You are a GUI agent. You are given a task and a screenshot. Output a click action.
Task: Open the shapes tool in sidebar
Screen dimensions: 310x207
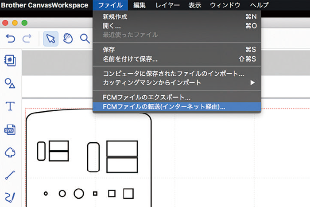(x=10, y=83)
